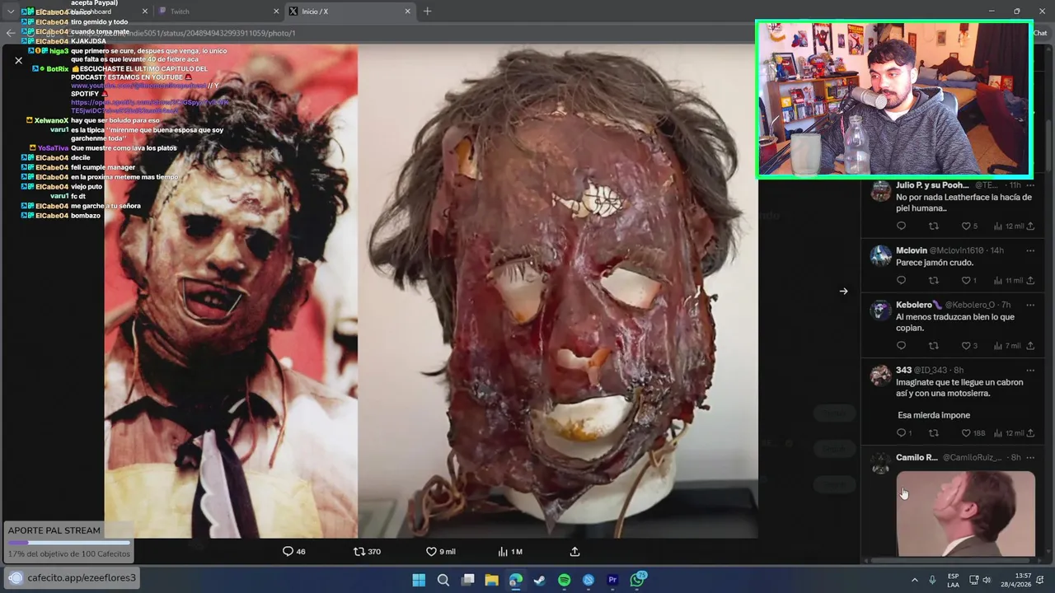Repost Julio P. y su Pooh's comment

click(x=934, y=226)
